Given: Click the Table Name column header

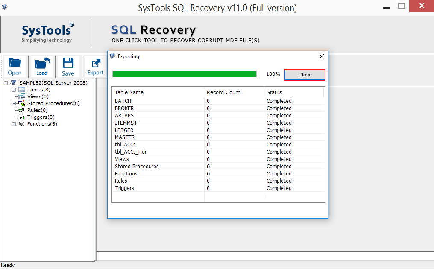Looking at the screenshot, I should coord(158,92).
